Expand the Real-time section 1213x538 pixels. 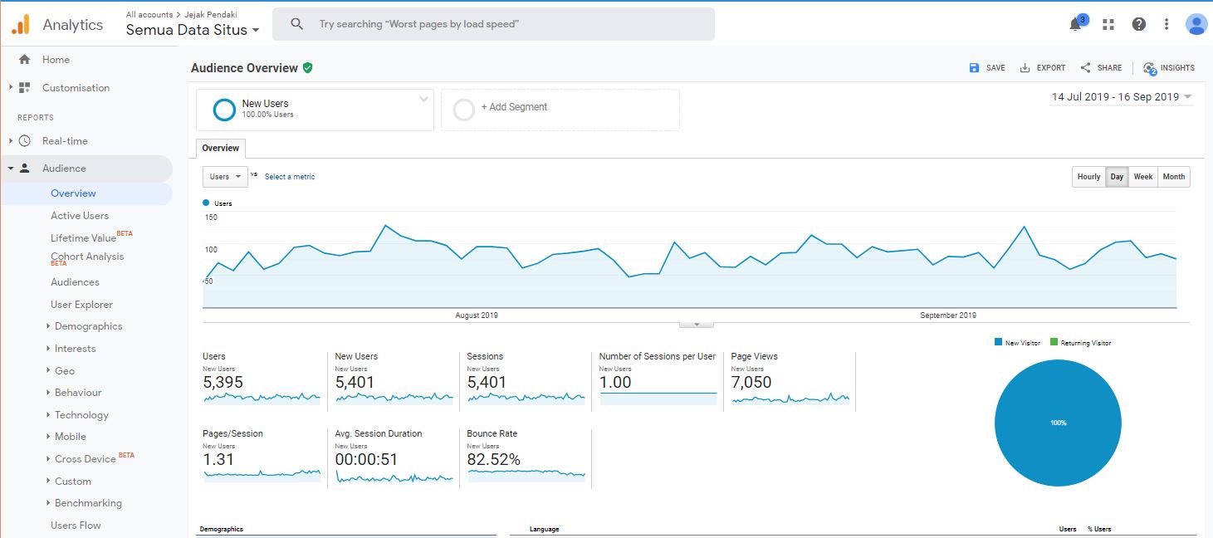(11, 141)
